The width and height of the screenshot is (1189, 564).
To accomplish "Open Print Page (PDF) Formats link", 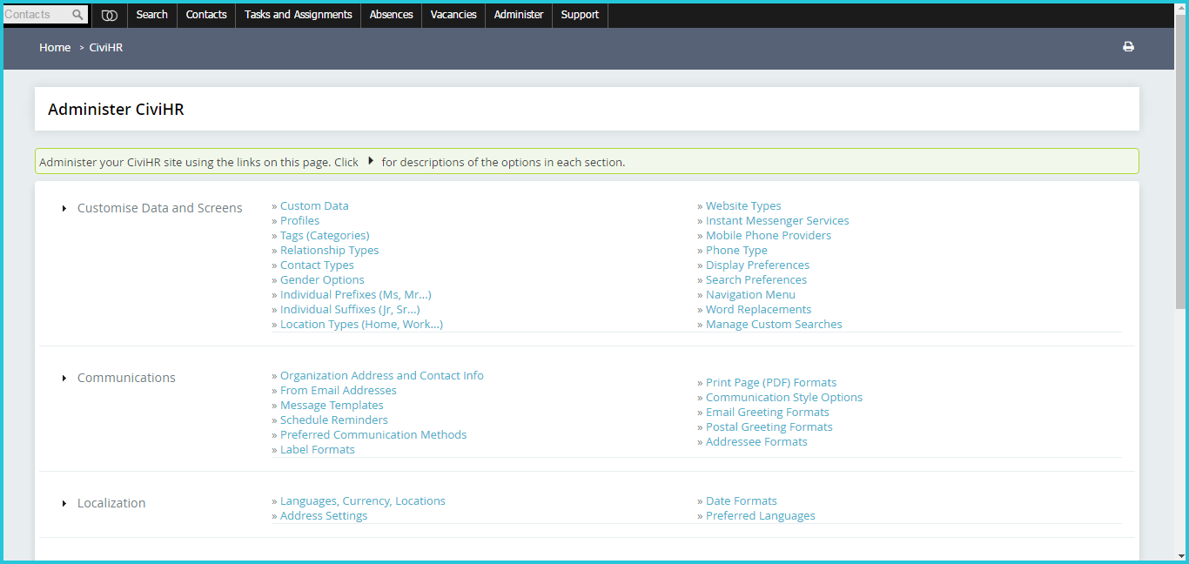I will [771, 383].
